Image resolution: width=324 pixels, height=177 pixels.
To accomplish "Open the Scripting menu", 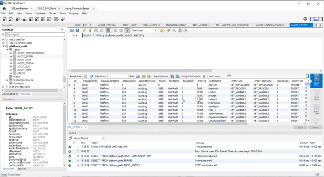I will coord(74,13).
